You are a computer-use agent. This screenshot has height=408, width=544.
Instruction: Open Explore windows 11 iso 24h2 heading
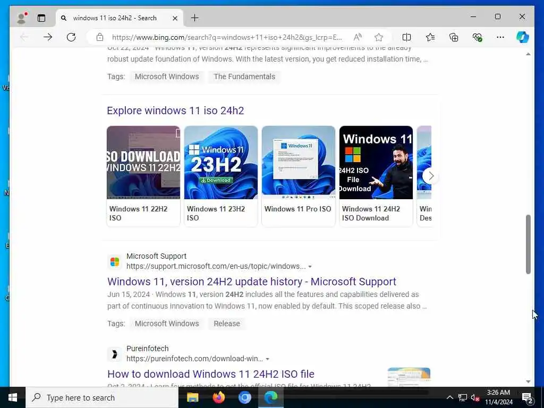[x=175, y=110]
